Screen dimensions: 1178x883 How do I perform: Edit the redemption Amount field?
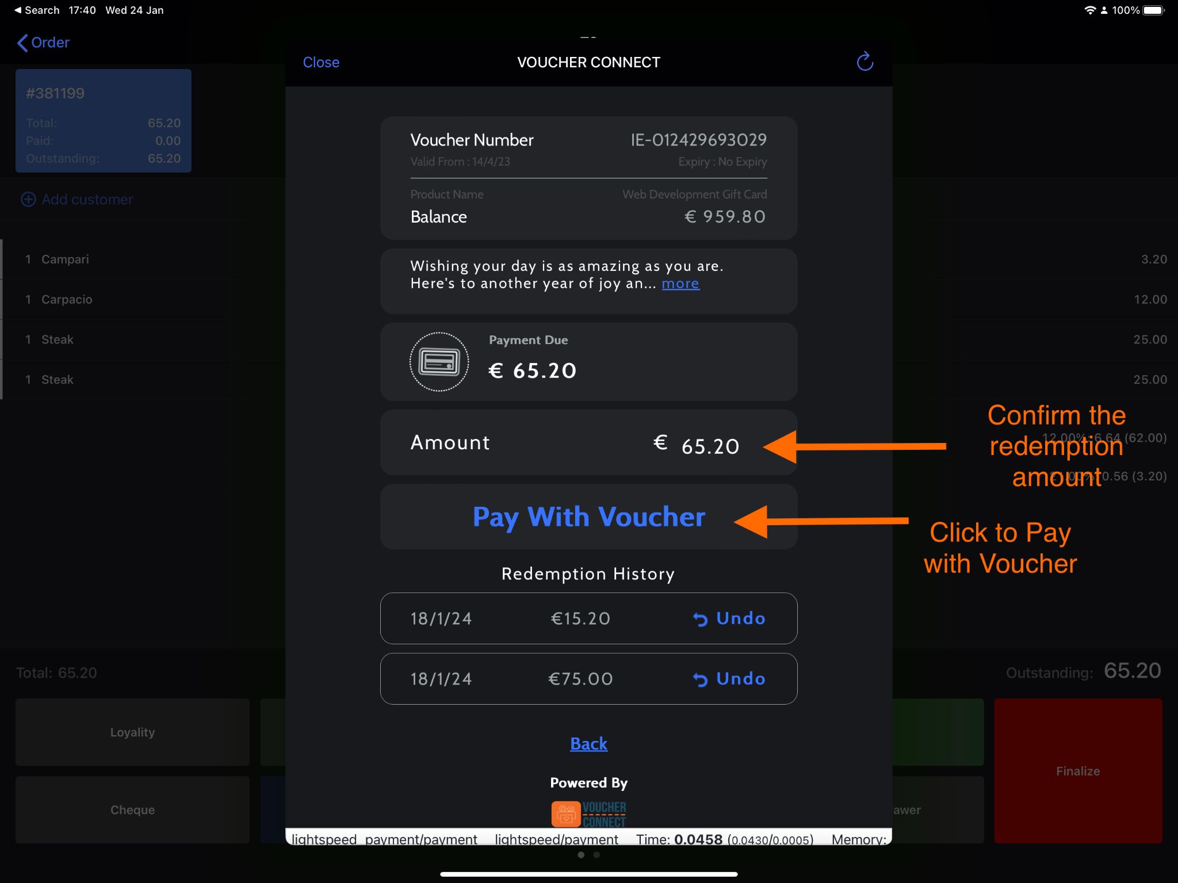click(710, 446)
